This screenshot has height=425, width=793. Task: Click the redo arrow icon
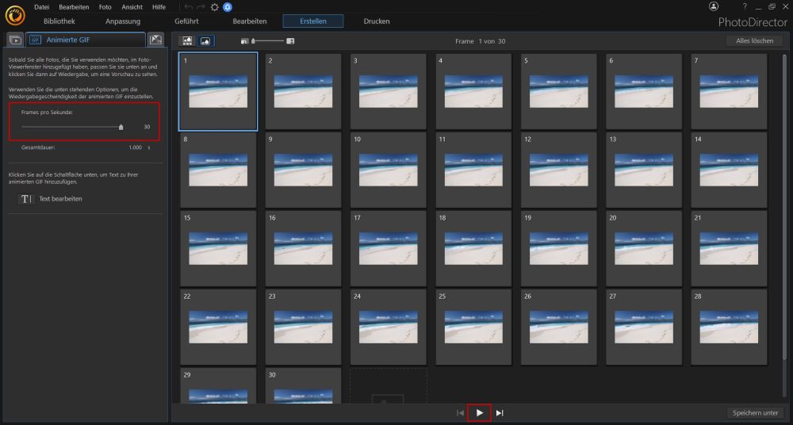click(x=201, y=7)
